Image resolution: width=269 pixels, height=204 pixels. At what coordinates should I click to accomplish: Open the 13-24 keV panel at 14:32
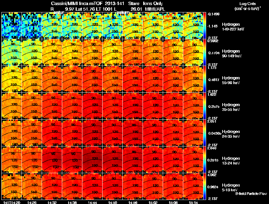coord(52,159)
